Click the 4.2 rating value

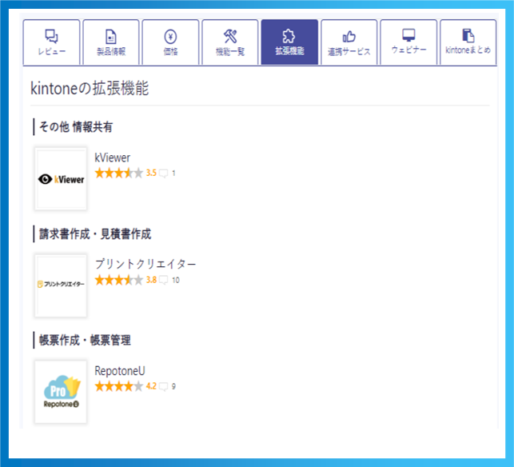point(151,386)
